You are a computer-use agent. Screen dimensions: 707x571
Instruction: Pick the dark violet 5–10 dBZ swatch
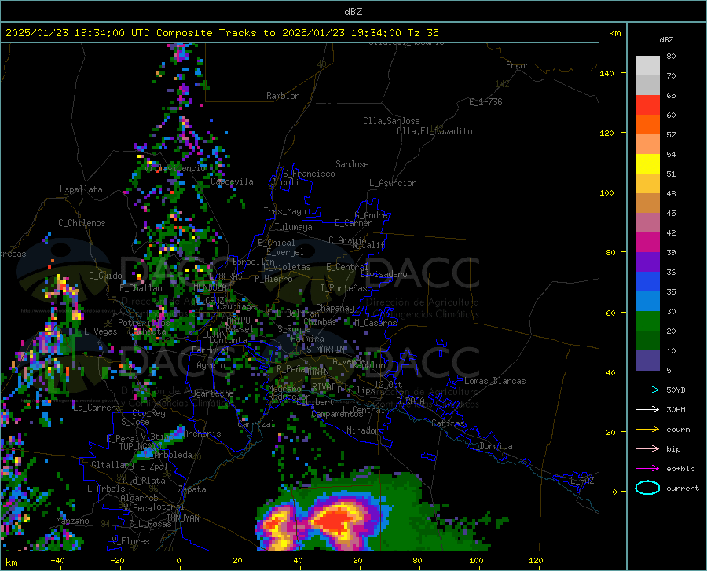647,361
